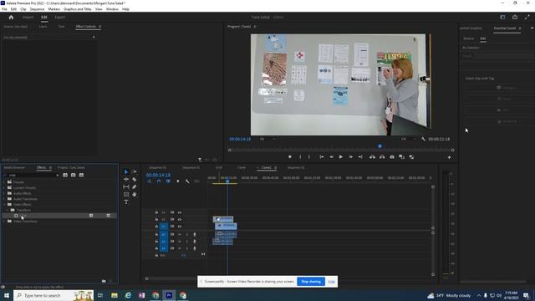This screenshot has height=301, width=535.
Task: Select the Type tool
Action: click(126, 202)
